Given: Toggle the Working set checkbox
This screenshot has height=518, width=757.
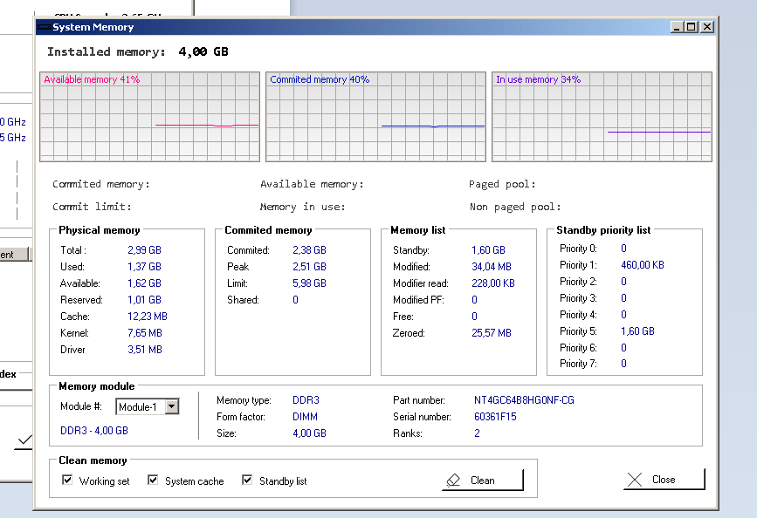Looking at the screenshot, I should click(x=67, y=480).
